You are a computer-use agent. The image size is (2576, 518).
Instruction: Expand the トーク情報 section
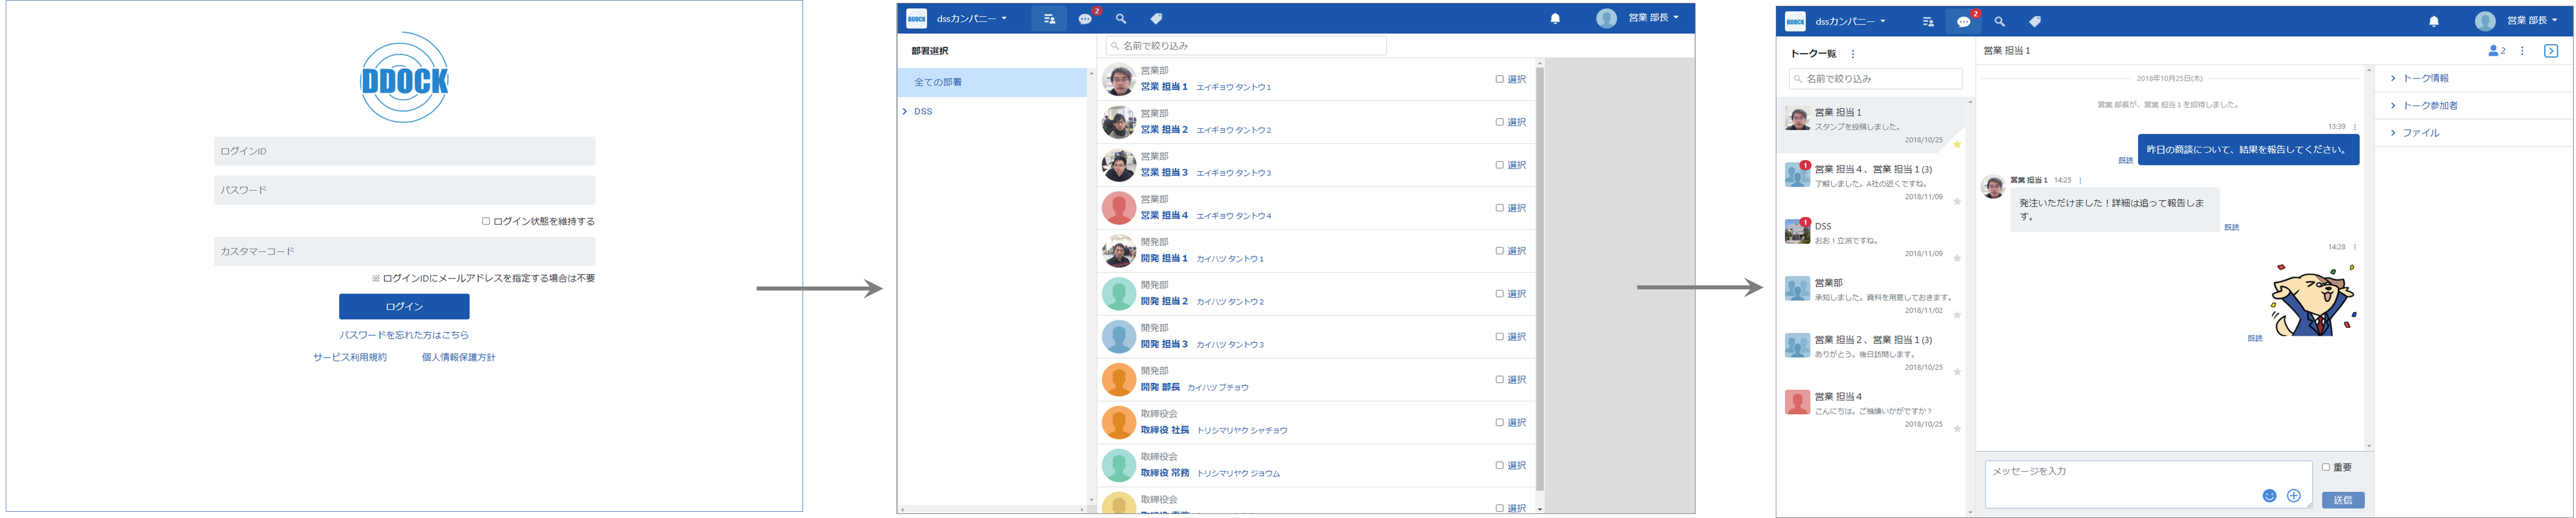2425,78
